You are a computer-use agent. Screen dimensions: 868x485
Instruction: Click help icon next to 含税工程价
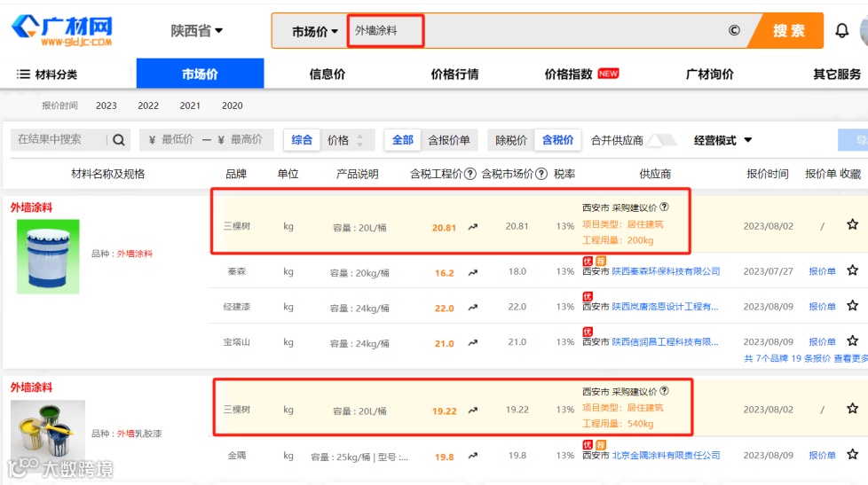[x=470, y=174]
